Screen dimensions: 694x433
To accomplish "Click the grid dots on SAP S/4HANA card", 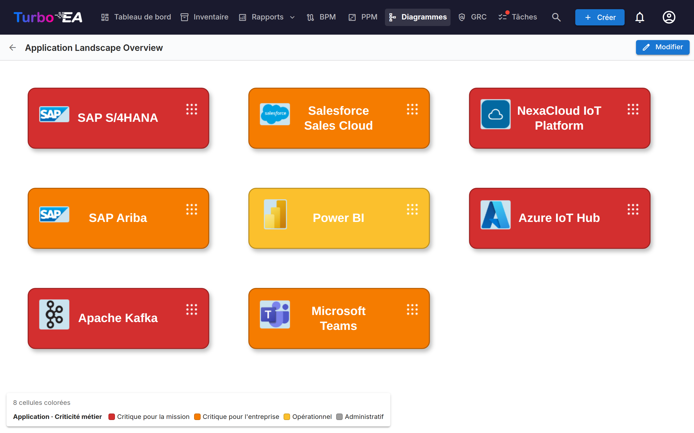I will point(192,109).
